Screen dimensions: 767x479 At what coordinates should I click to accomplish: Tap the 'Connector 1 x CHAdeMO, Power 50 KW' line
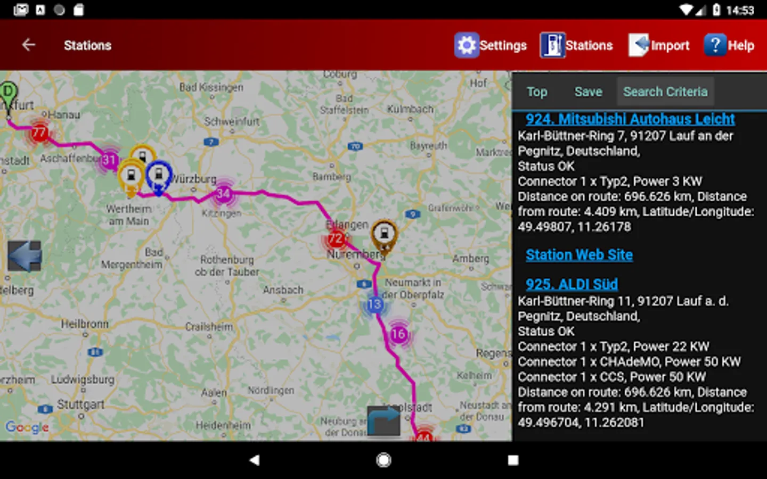click(629, 362)
